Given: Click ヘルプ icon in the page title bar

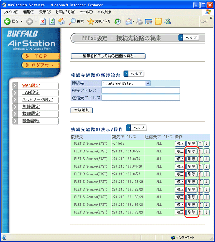Looking at the screenshot, I should (188, 38).
